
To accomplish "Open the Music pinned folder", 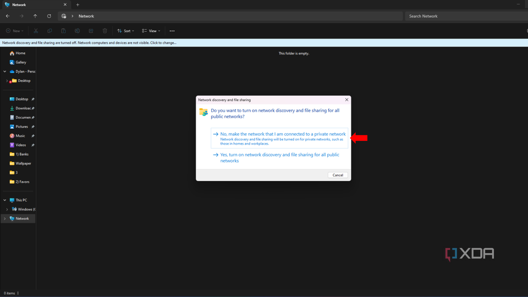I will click(x=20, y=136).
